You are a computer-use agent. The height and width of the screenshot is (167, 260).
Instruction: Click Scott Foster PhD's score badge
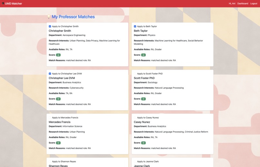(144, 99)
